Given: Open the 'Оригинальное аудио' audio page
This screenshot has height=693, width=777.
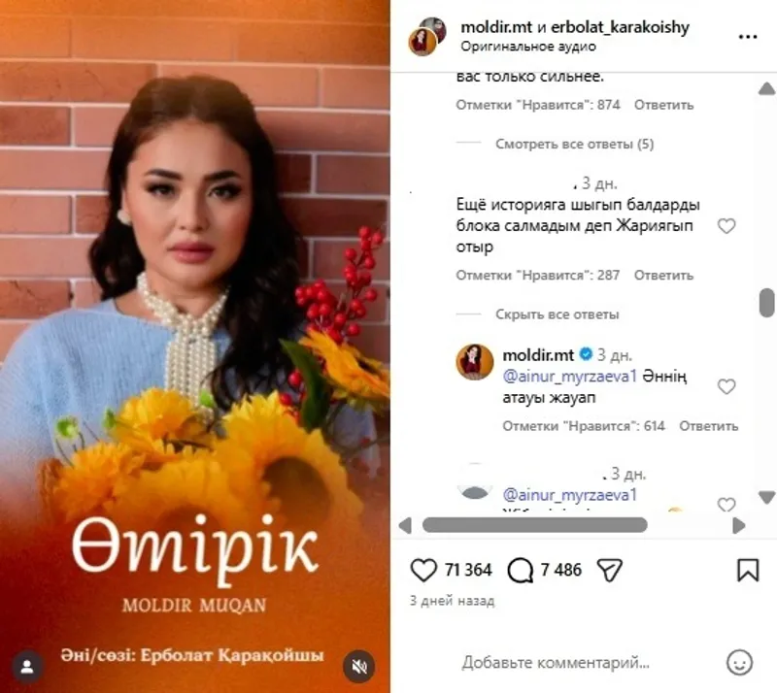Looking at the screenshot, I should [x=528, y=47].
